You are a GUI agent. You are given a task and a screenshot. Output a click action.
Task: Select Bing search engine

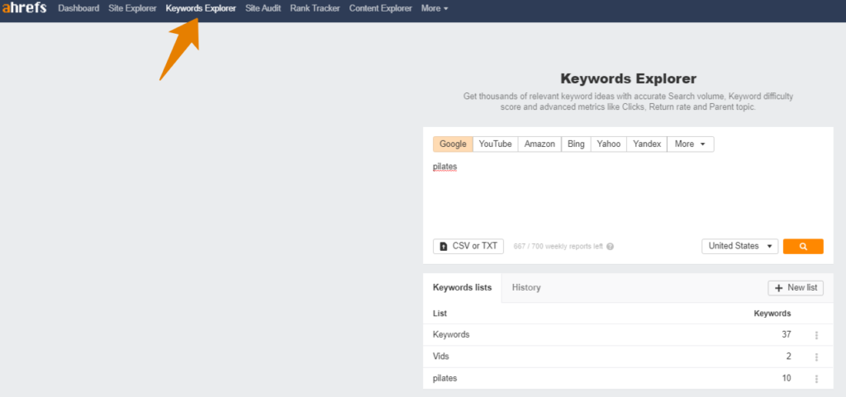[576, 144]
